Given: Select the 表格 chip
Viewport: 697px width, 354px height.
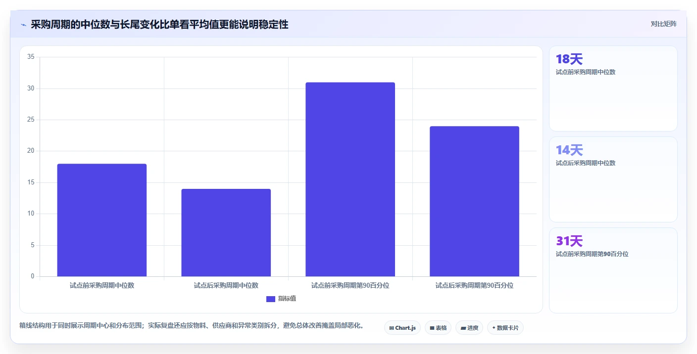Looking at the screenshot, I should [x=438, y=328].
